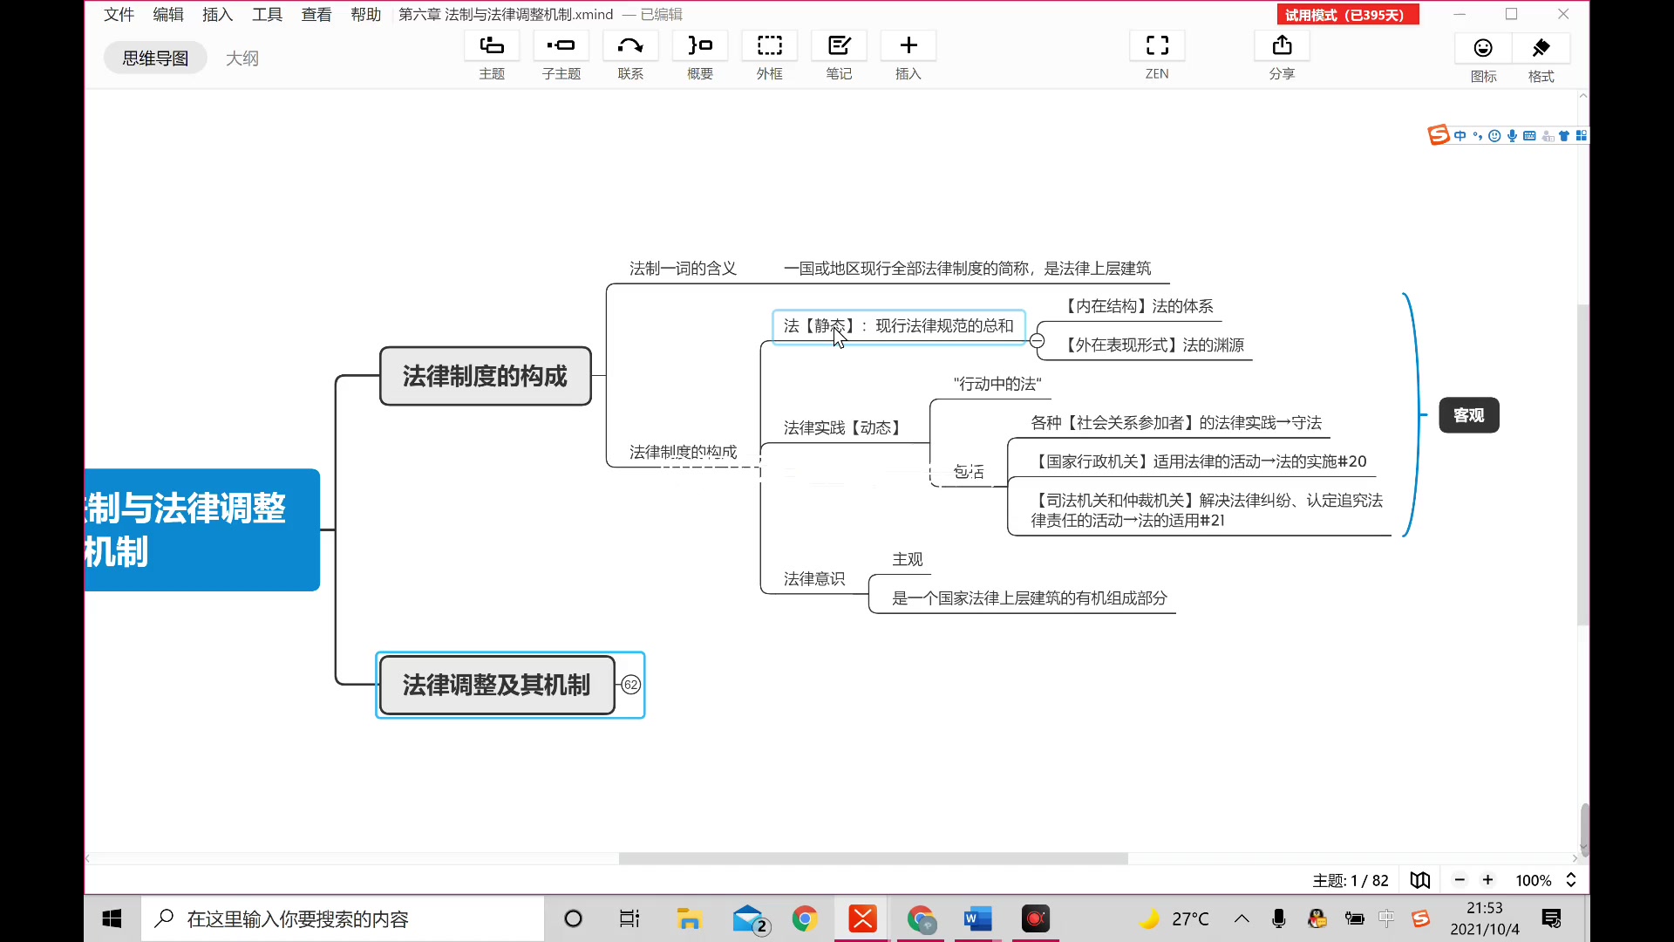Viewport: 1674px width, 942px height.
Task: Enter ZEN mode
Action: pos(1157,56)
